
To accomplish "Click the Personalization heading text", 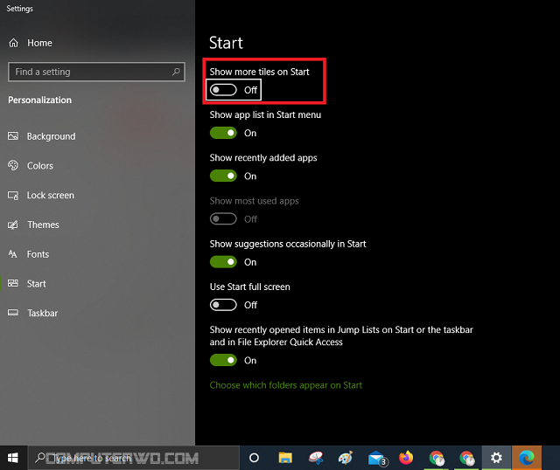I will coord(39,100).
